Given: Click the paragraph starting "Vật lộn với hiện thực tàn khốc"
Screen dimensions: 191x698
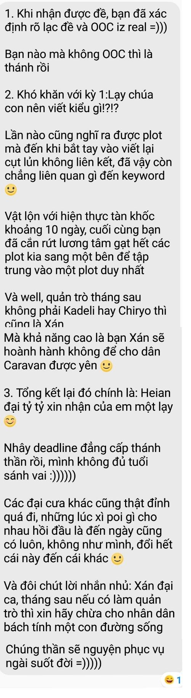Looking at the screenshot, I should (x=87, y=243).
